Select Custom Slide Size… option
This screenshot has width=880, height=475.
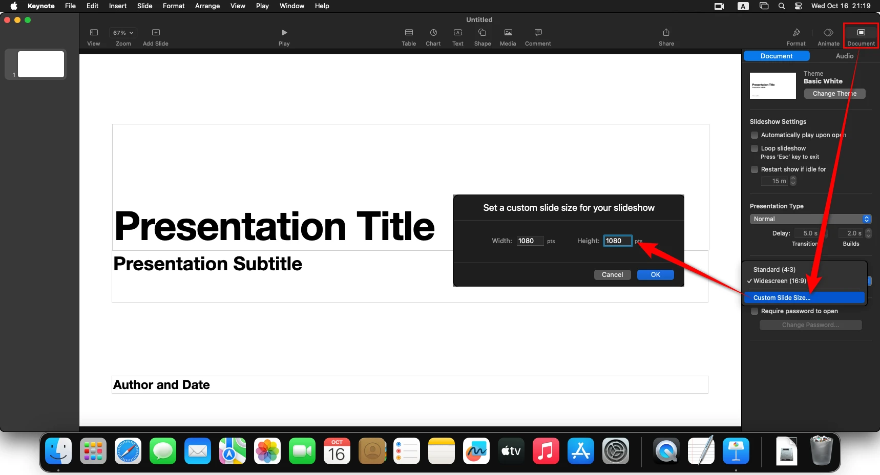pyautogui.click(x=805, y=298)
